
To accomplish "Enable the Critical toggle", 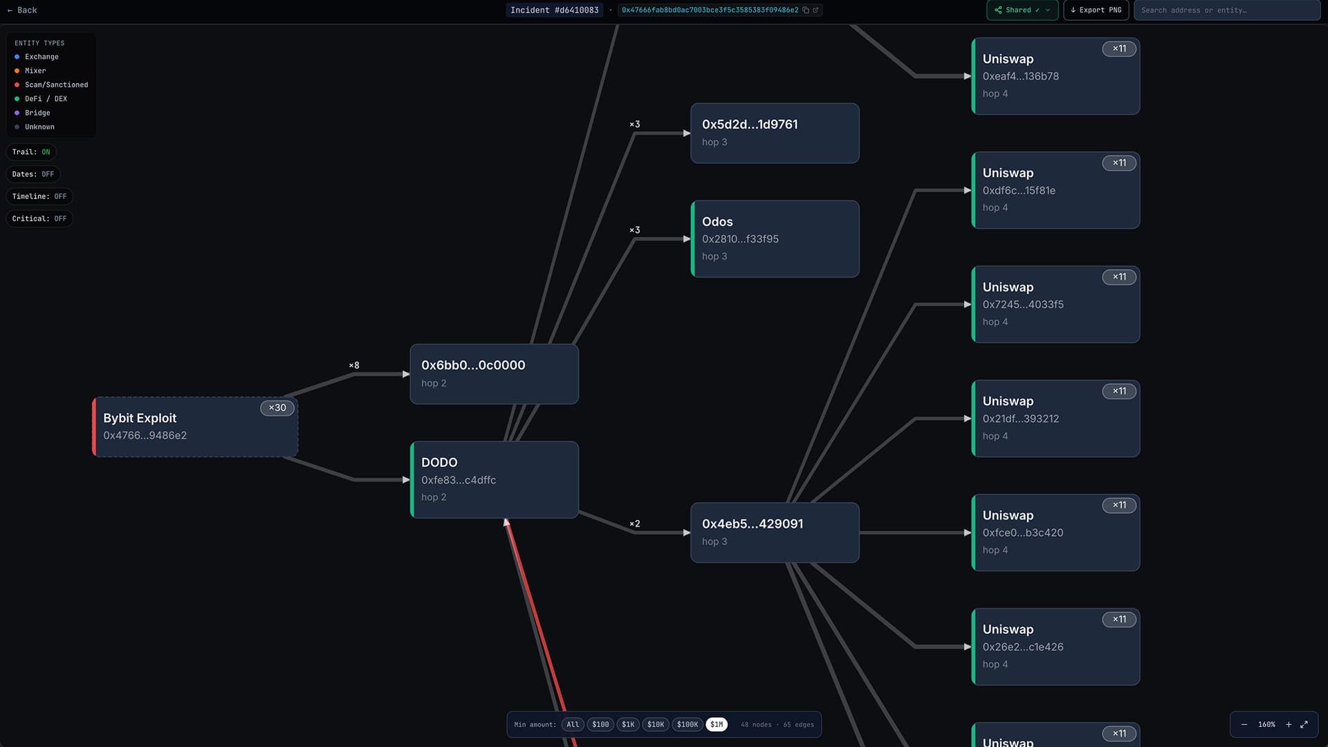I will [x=39, y=219].
